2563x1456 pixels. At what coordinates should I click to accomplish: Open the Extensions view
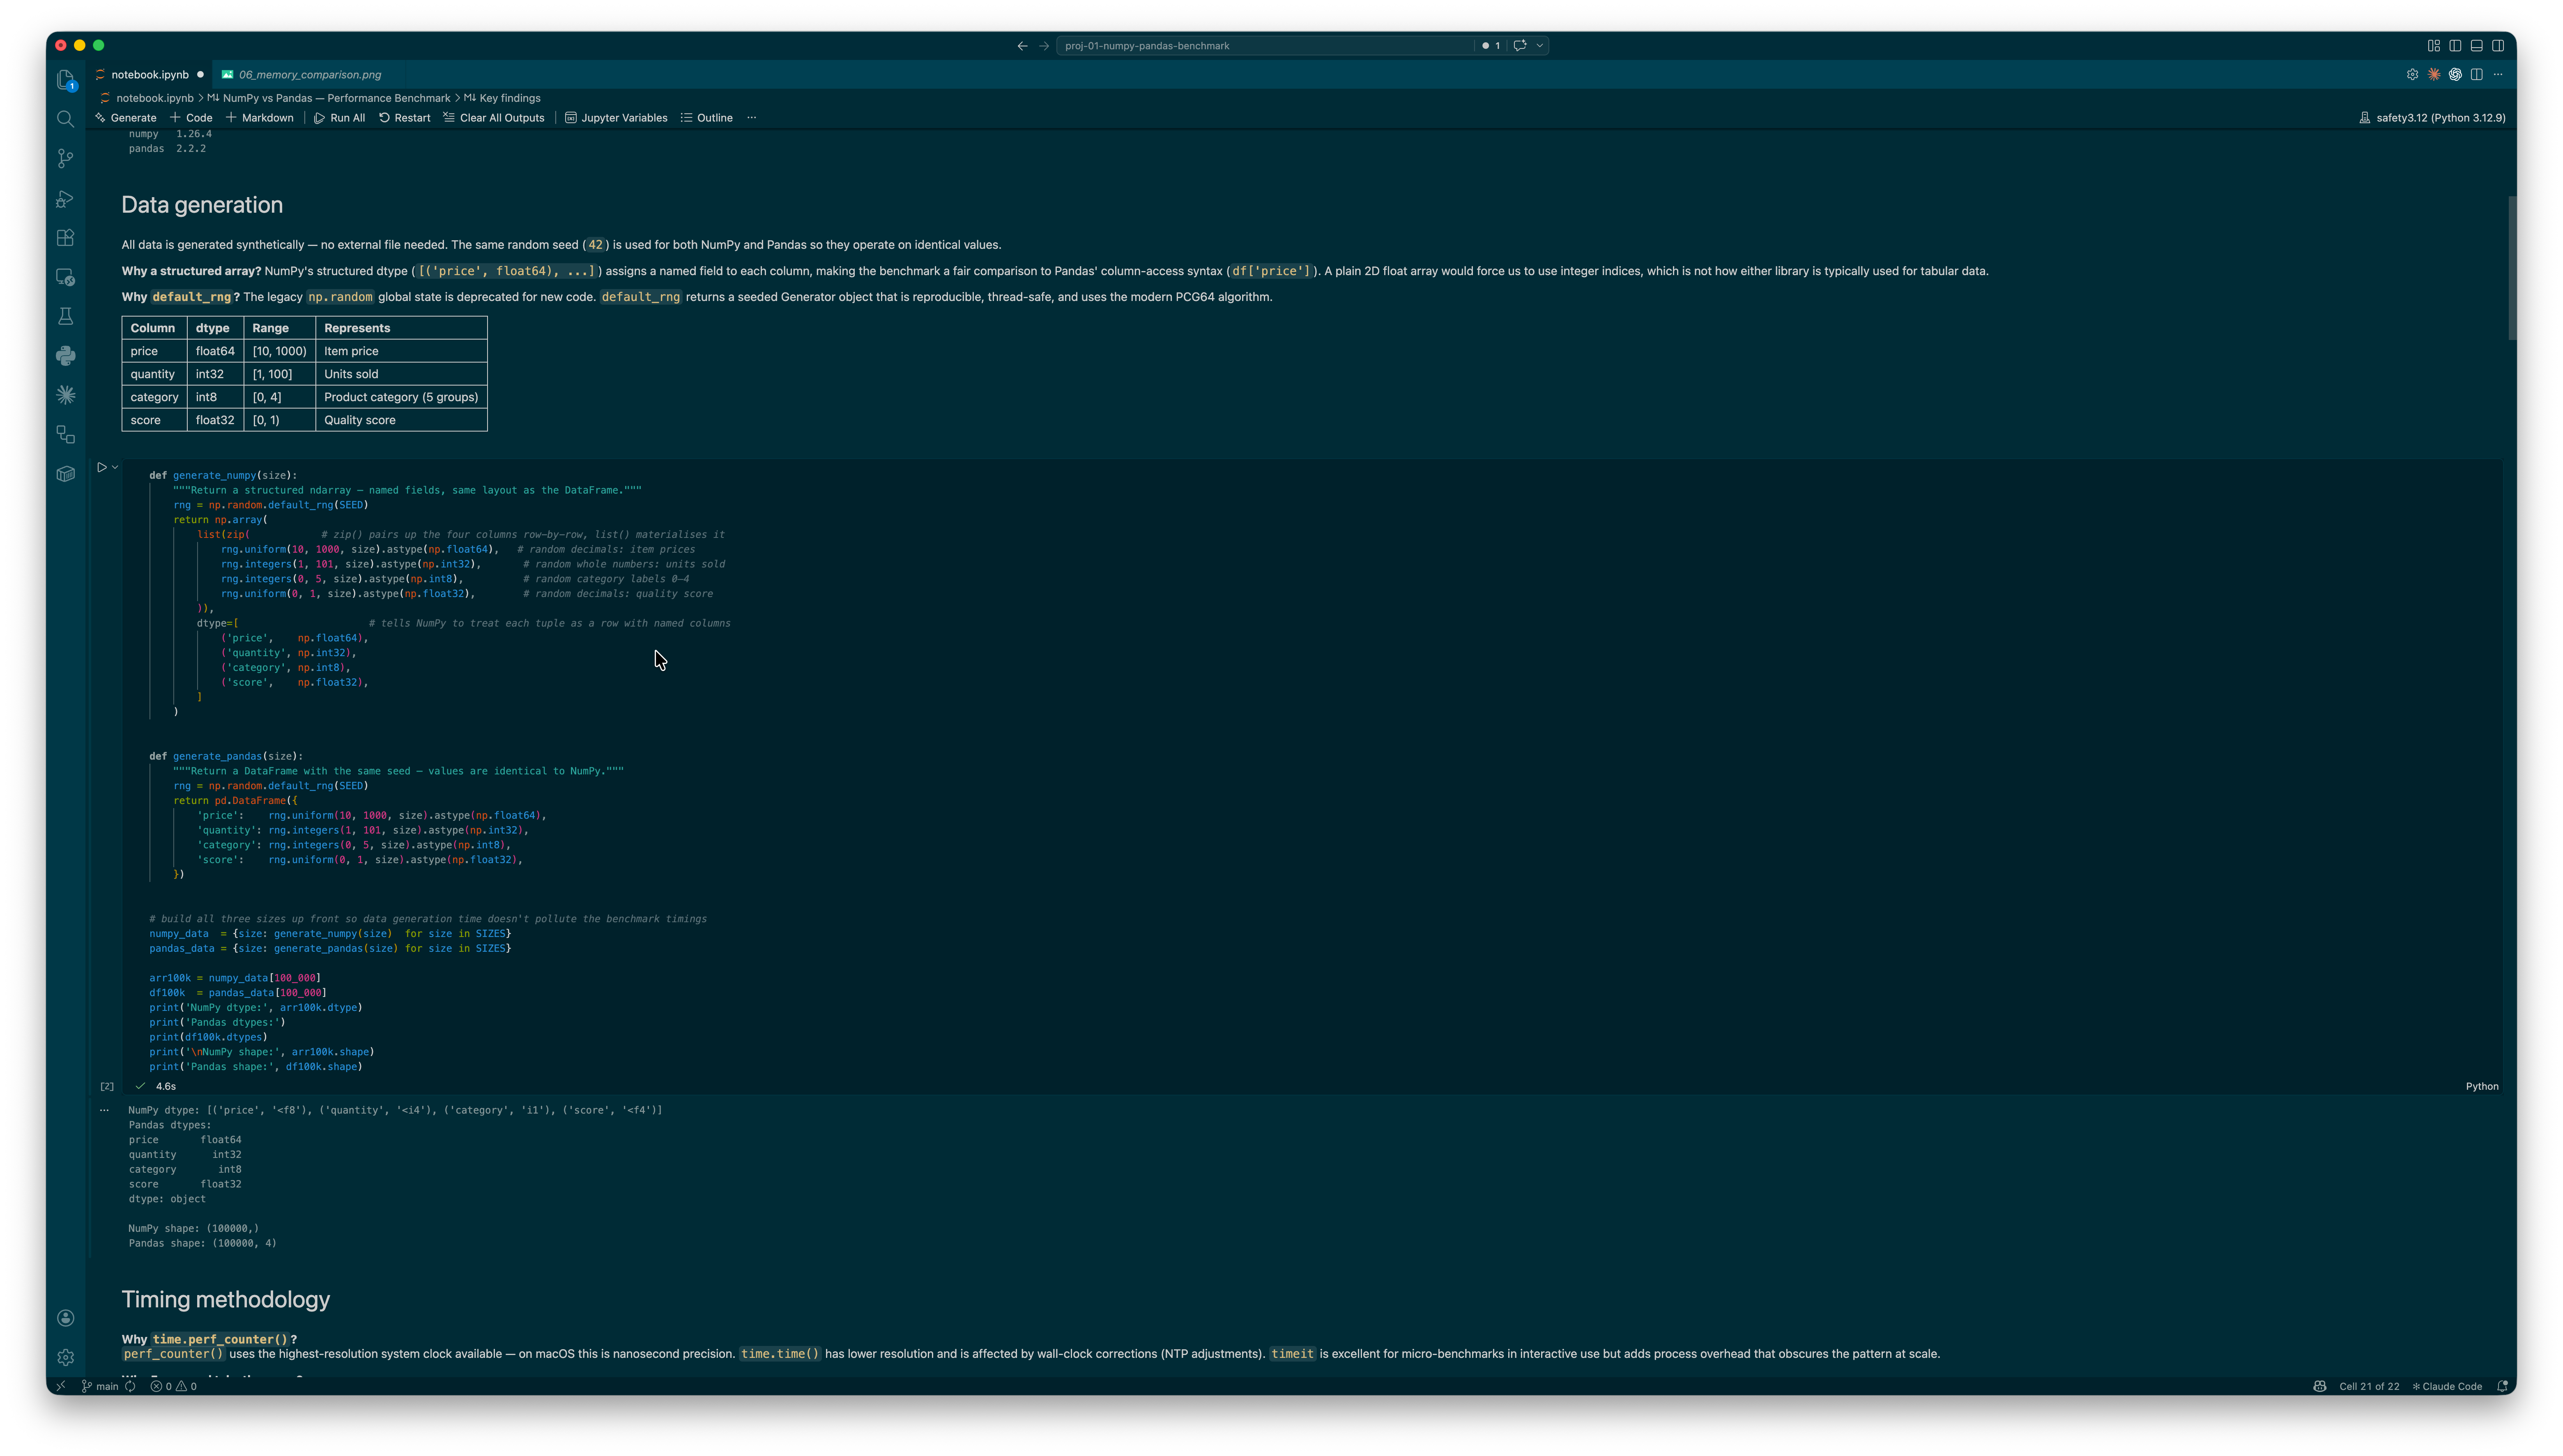[x=66, y=238]
